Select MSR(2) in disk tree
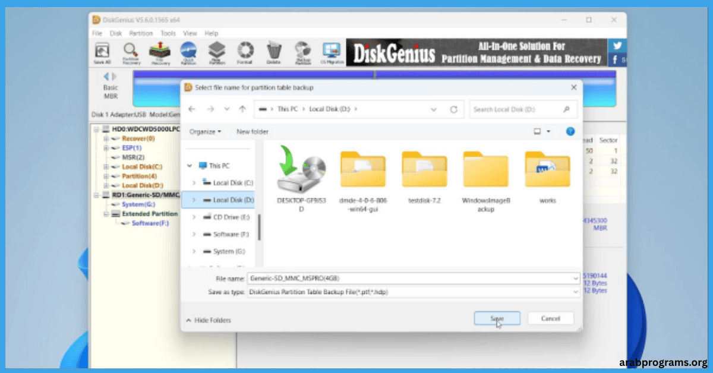Screen dimensions: 713x373 [x=133, y=157]
